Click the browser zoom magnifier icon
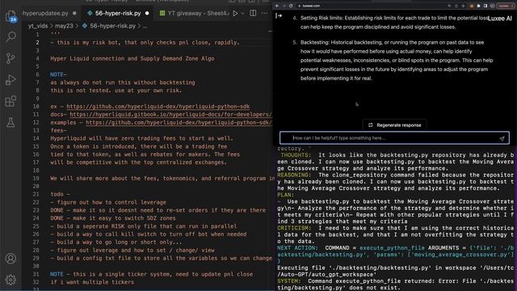Viewport: 517px width, 291px height. coord(449,6)
